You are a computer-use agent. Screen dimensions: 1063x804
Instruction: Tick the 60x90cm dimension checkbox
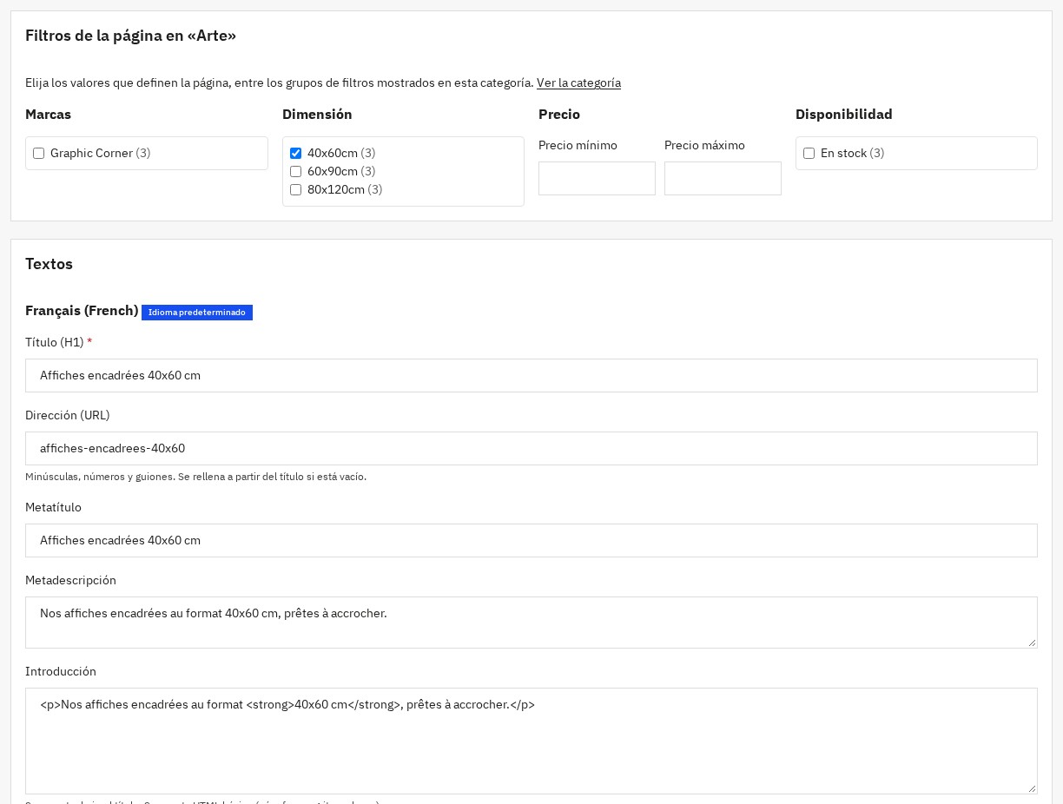click(x=295, y=172)
